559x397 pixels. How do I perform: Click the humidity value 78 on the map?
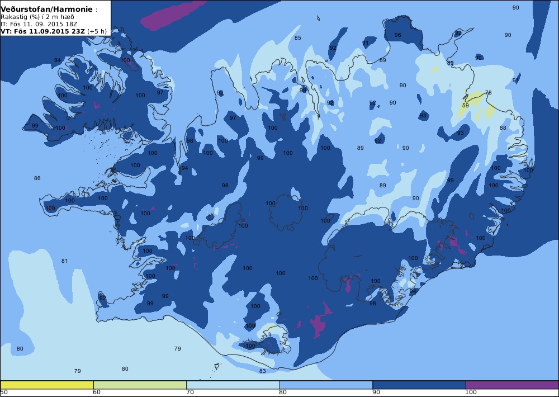click(489, 93)
